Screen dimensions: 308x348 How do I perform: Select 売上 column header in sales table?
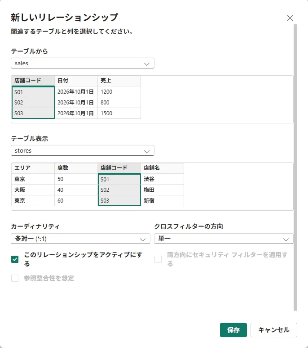pos(119,81)
